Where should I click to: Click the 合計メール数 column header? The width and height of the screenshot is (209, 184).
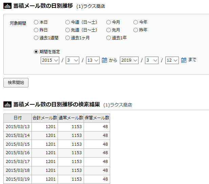click(x=45, y=118)
